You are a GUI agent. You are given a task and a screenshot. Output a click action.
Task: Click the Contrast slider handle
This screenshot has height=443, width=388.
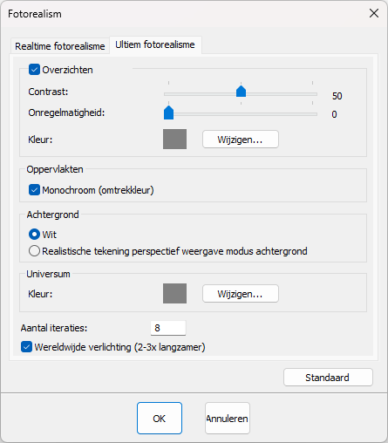coord(241,92)
